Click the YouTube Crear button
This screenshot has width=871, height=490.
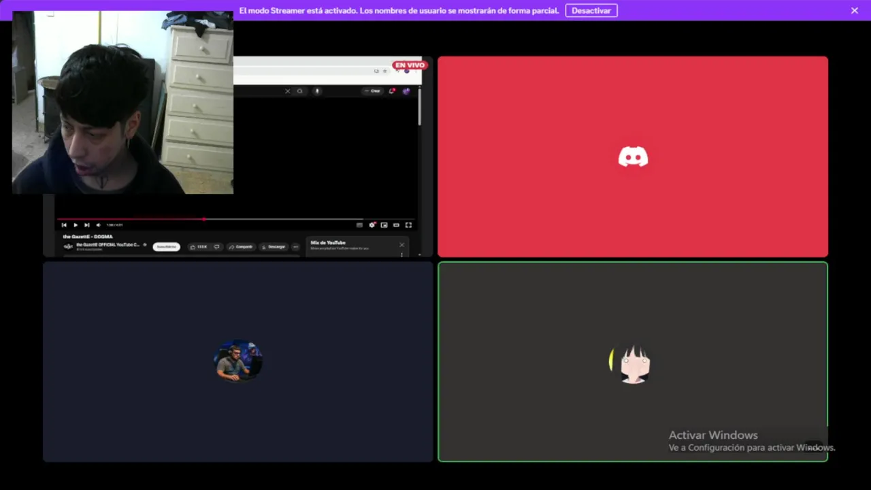coord(372,91)
